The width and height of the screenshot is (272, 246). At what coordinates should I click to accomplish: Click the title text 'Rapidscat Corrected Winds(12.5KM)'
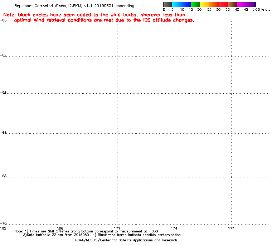(x=48, y=6)
